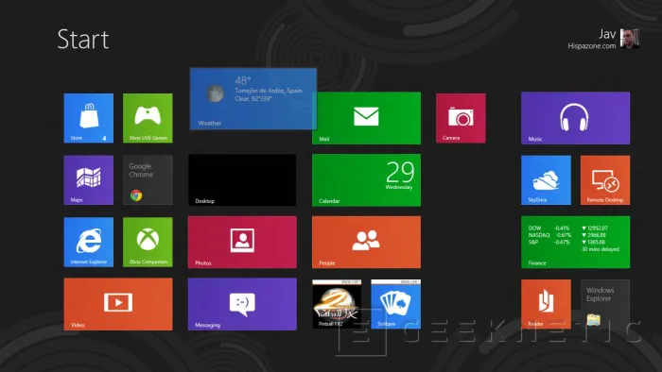Open the Video tile
Image resolution: width=662 pixels, height=372 pixels.
[118, 304]
